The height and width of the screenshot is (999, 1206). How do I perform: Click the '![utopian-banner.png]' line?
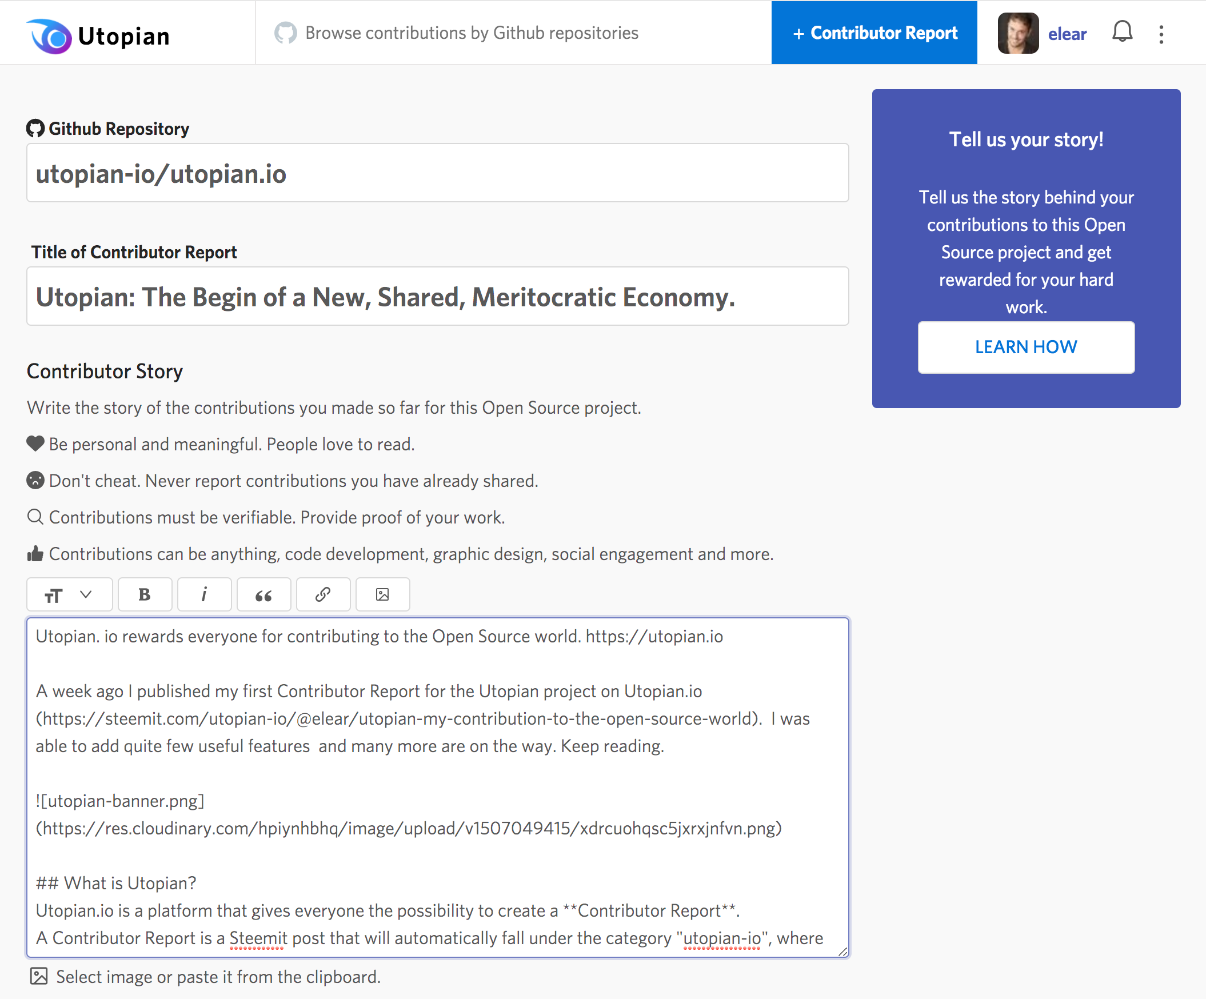click(x=120, y=801)
